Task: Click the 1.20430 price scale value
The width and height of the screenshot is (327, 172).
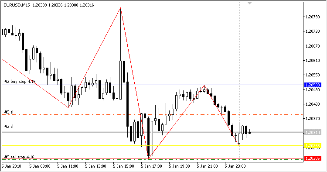Action: [x=313, y=104]
